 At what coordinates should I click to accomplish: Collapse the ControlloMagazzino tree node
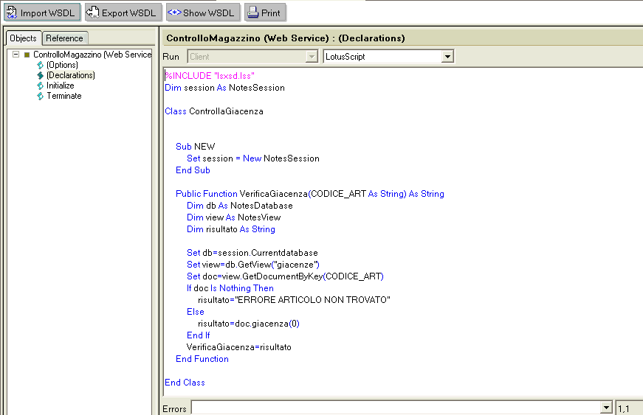coord(16,54)
